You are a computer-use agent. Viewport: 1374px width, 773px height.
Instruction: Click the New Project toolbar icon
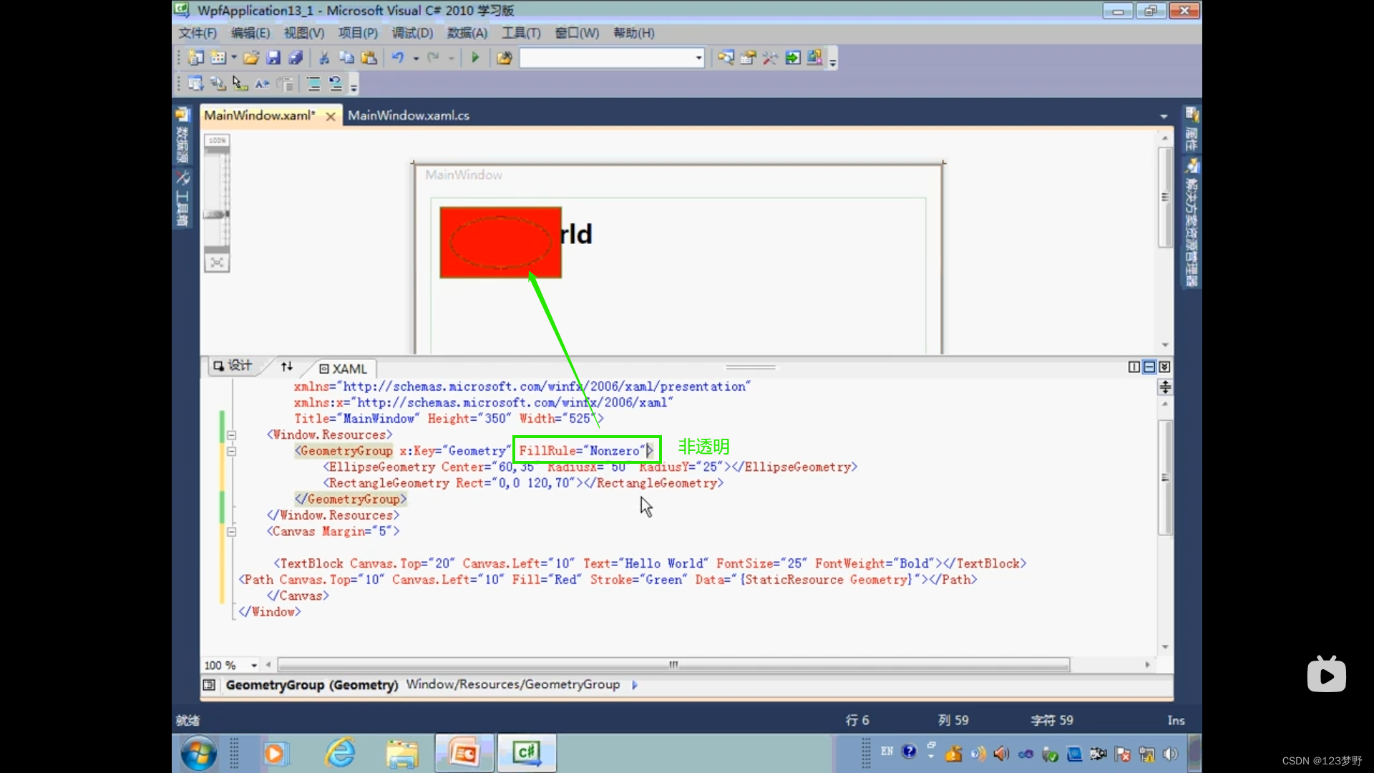click(x=195, y=58)
